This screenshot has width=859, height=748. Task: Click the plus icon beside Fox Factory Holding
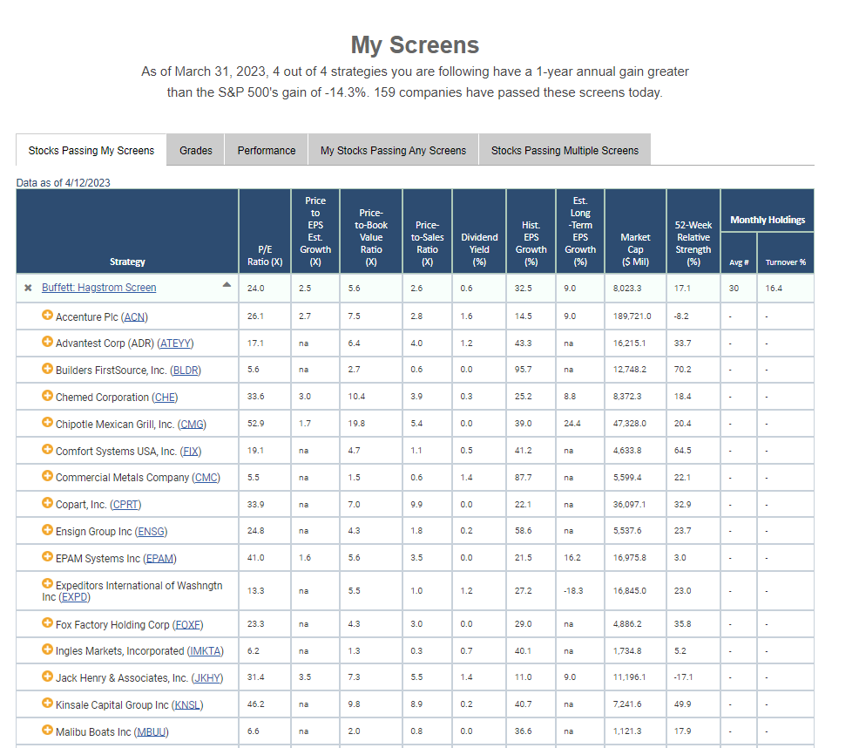tap(48, 623)
